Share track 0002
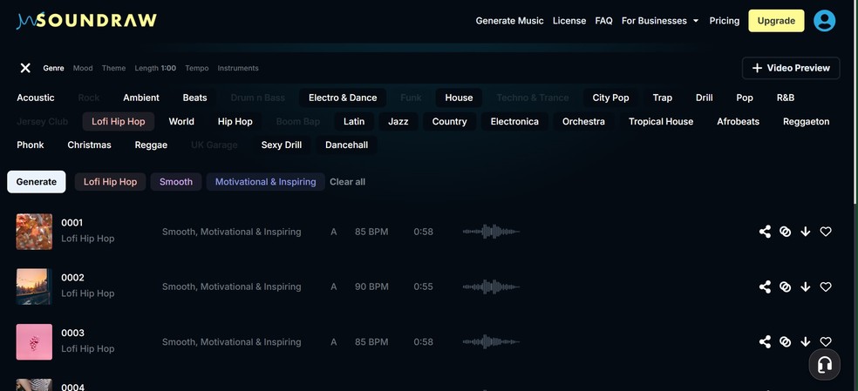Viewport: 858px width, 391px height. 765,287
